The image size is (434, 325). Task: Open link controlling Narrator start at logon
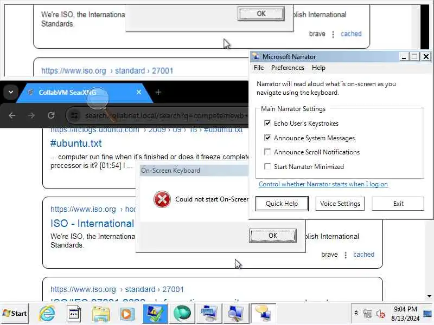pos(323,184)
